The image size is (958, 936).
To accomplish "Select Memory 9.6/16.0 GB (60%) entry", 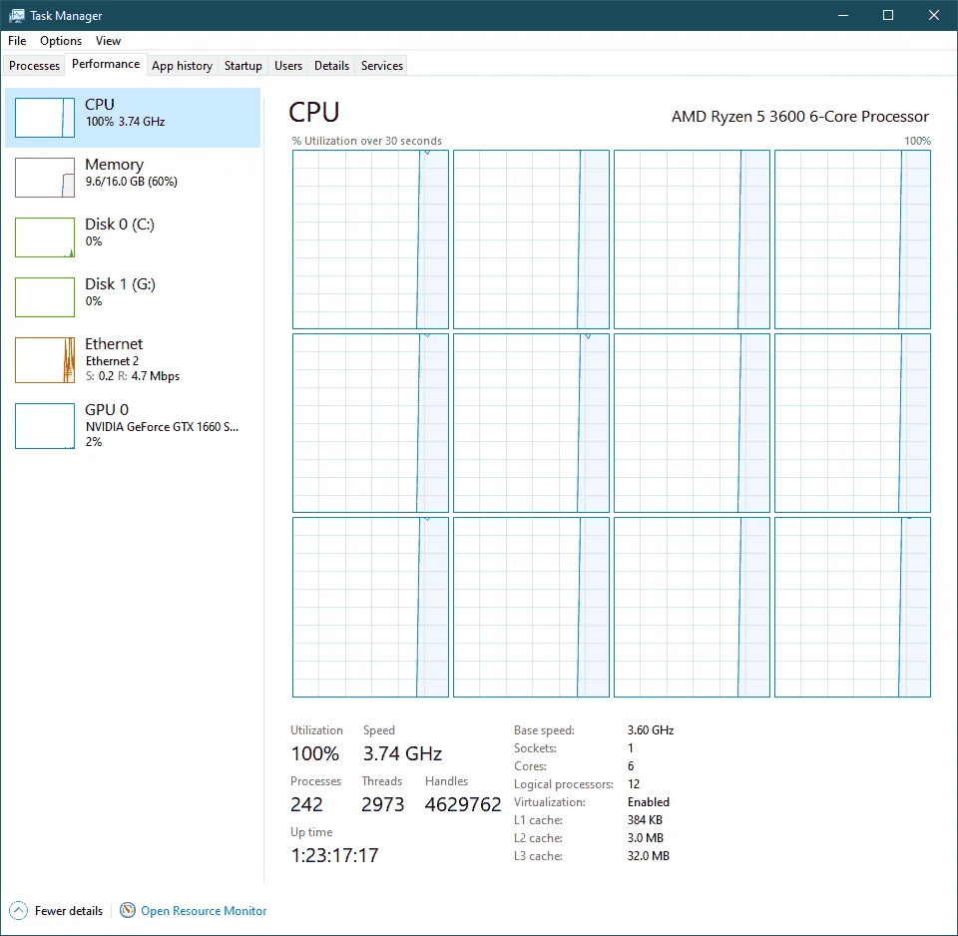I will click(133, 178).
